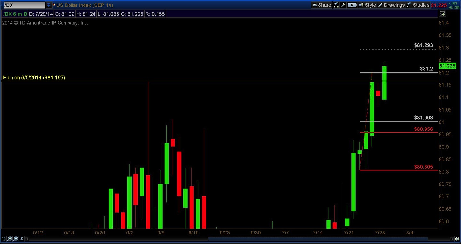Change the D timeframe aggregation button

352,5
